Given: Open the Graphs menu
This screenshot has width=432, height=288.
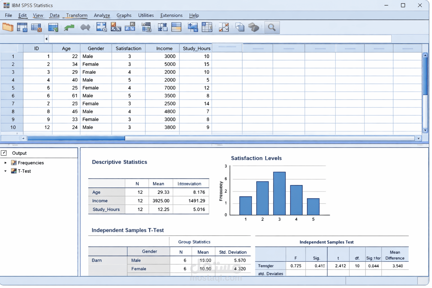Looking at the screenshot, I should [124, 15].
